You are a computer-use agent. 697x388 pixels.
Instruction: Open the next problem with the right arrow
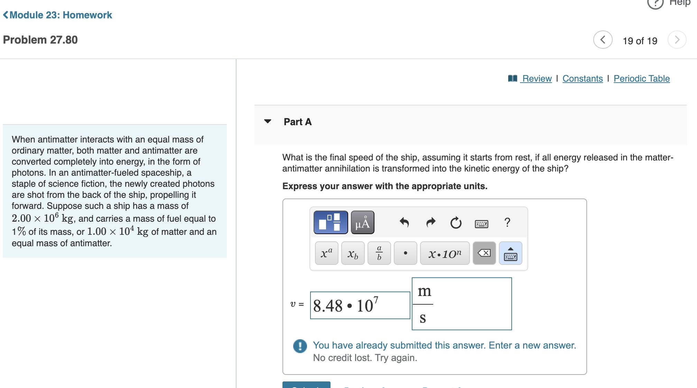point(677,40)
